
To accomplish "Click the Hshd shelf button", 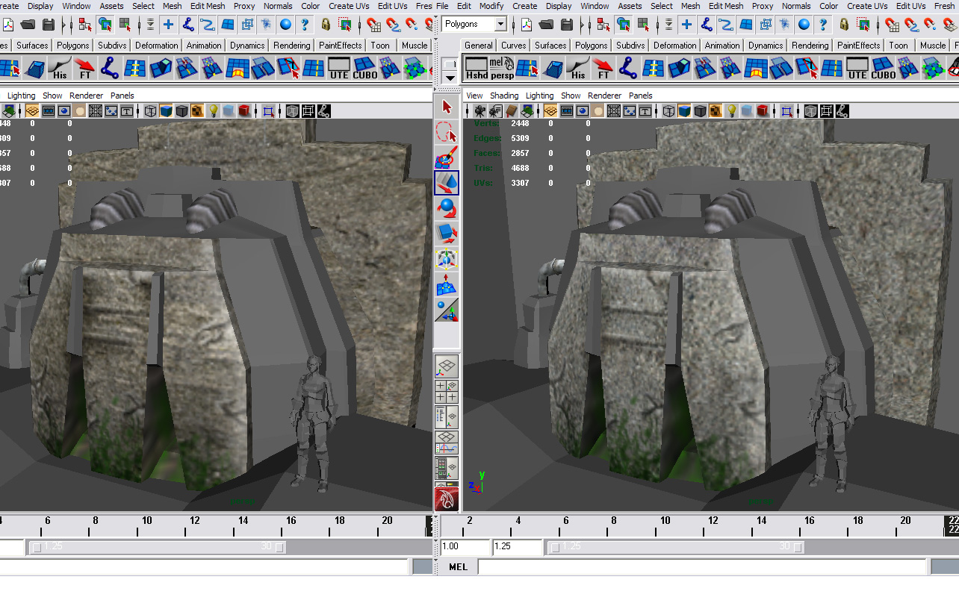I will [x=476, y=69].
